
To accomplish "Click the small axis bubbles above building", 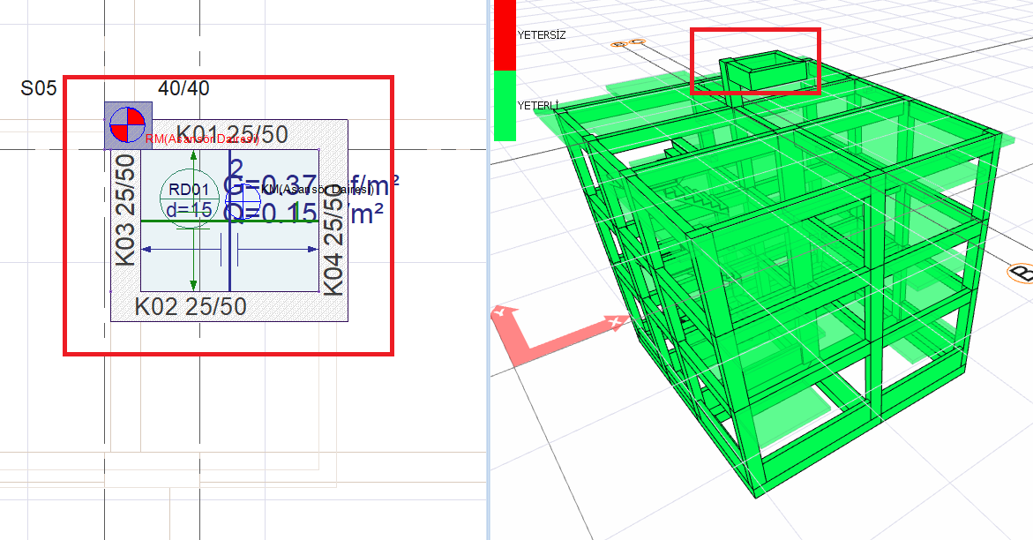I will coord(627,42).
